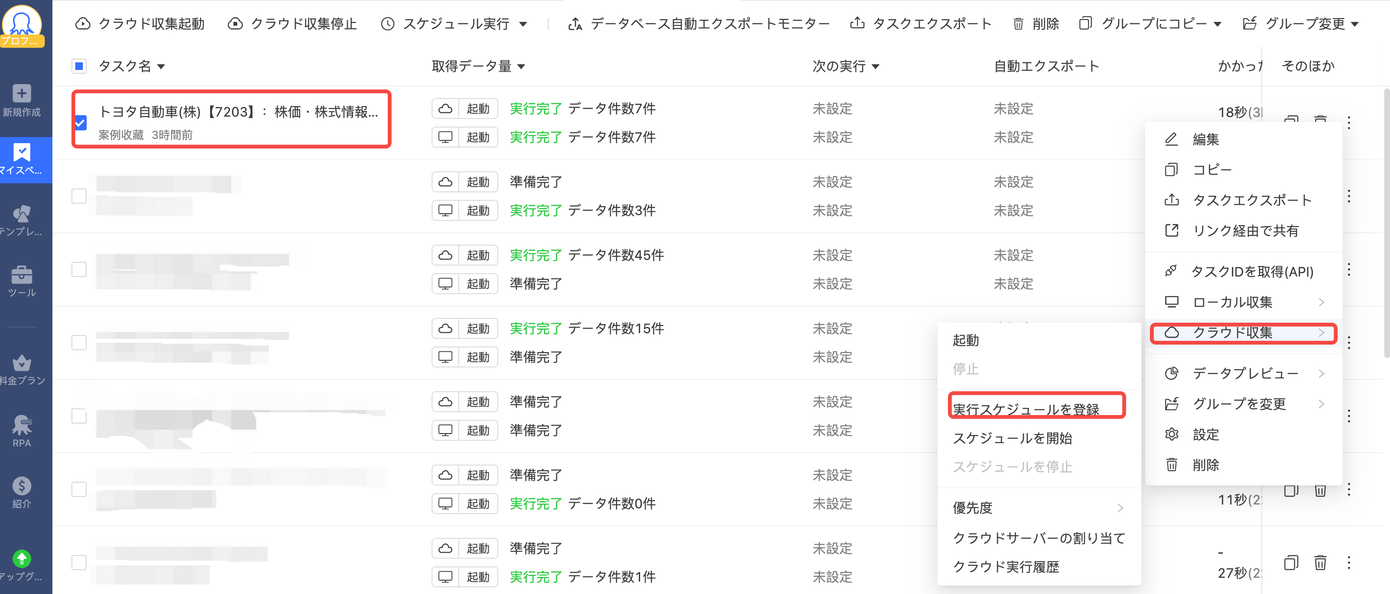Image resolution: width=1390 pixels, height=594 pixels.
Task: Click monitor icon beside データ件数3件
Action: 445,211
